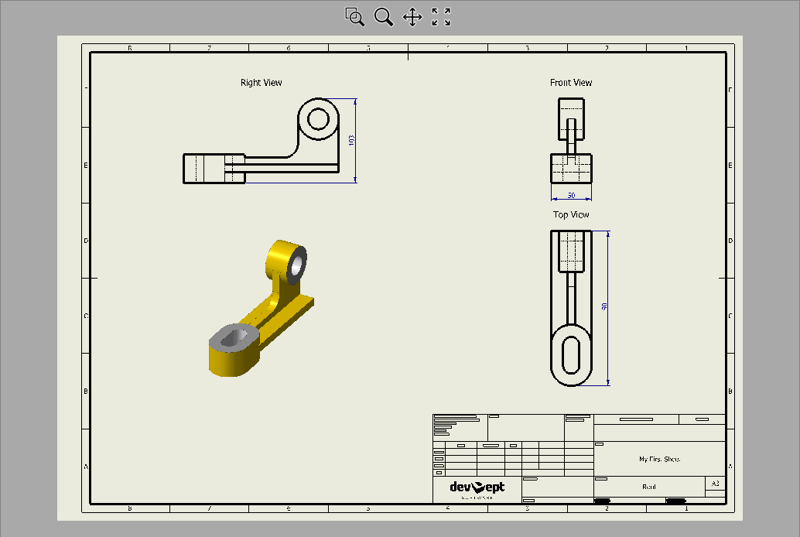The height and width of the screenshot is (537, 800).
Task: Click the Right View label text
Action: point(261,82)
